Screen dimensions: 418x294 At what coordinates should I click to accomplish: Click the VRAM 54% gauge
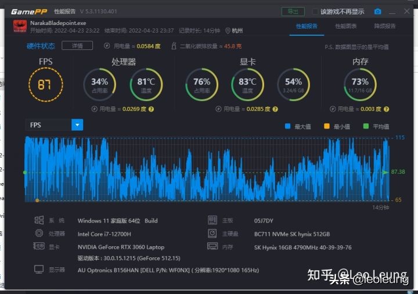[x=294, y=85]
